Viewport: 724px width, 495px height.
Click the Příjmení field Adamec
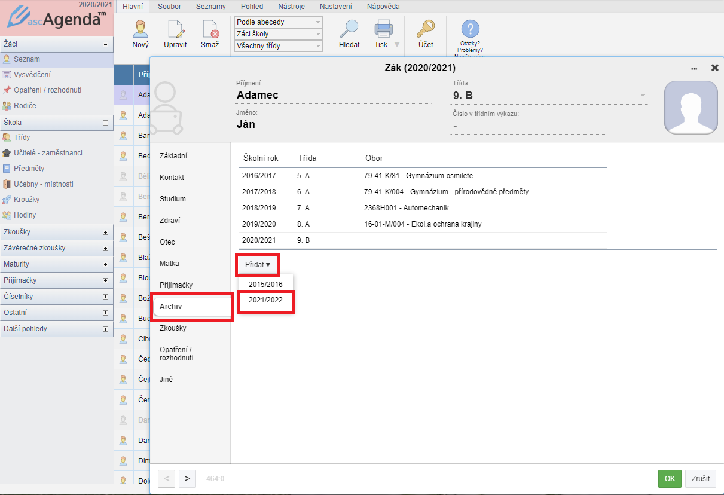[333, 95]
